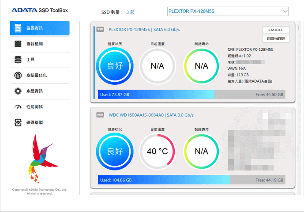Click the disk clone icon
Viewport: 304px width, 212px height.
pos(18,122)
